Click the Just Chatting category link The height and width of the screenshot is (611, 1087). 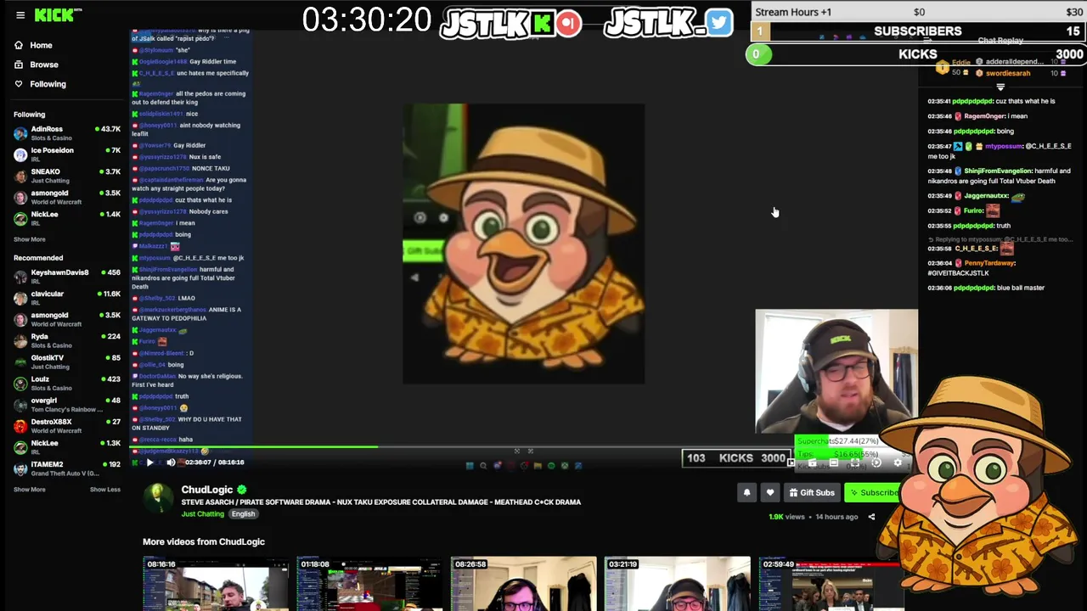click(202, 514)
